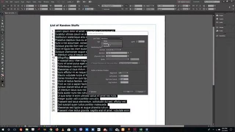
Task: Open the Layers panel
Action: coord(220,19)
